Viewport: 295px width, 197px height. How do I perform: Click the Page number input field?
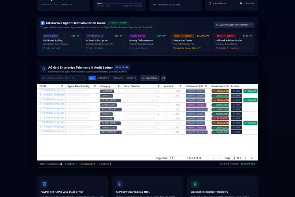[234, 158]
